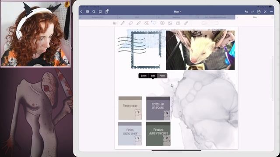Screen dimensions: 280x157
Task: Select the Pen tool
Action: coord(122,23)
